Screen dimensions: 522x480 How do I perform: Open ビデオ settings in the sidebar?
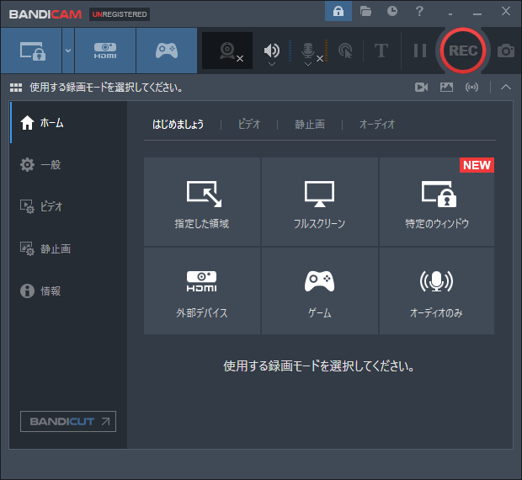(68, 206)
